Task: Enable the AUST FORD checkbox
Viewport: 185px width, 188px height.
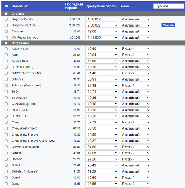Action: pos(6,61)
